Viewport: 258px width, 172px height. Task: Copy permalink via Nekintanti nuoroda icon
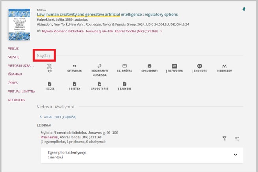[99, 66]
